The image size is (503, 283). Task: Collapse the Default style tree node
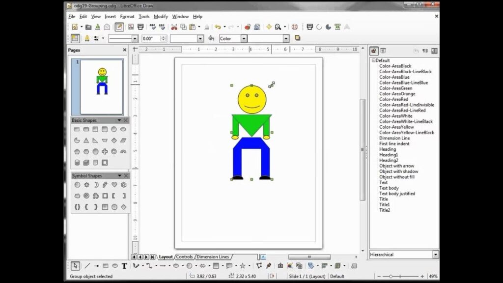click(x=373, y=60)
